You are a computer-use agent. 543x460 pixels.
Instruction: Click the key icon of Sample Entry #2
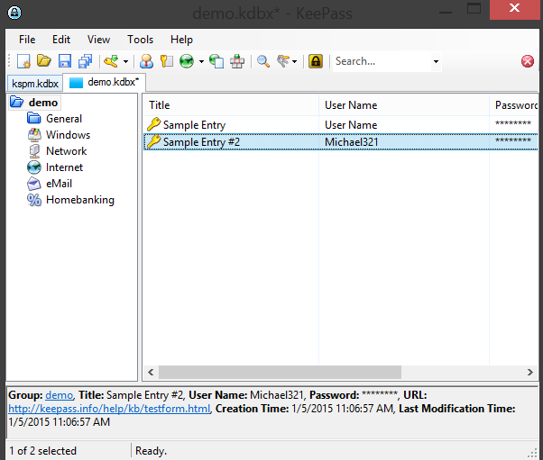click(x=153, y=141)
